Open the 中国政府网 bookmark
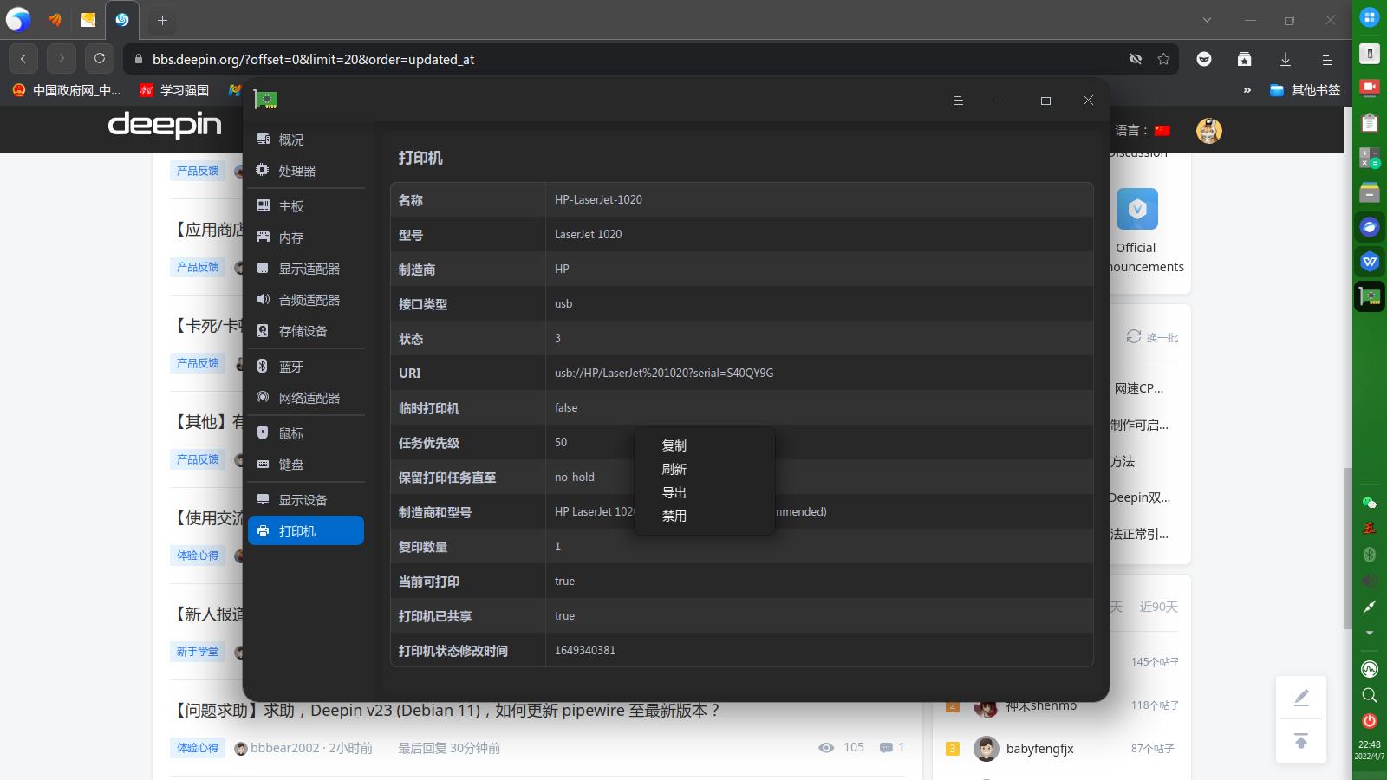Viewport: 1387px width, 780px height. 67,90
